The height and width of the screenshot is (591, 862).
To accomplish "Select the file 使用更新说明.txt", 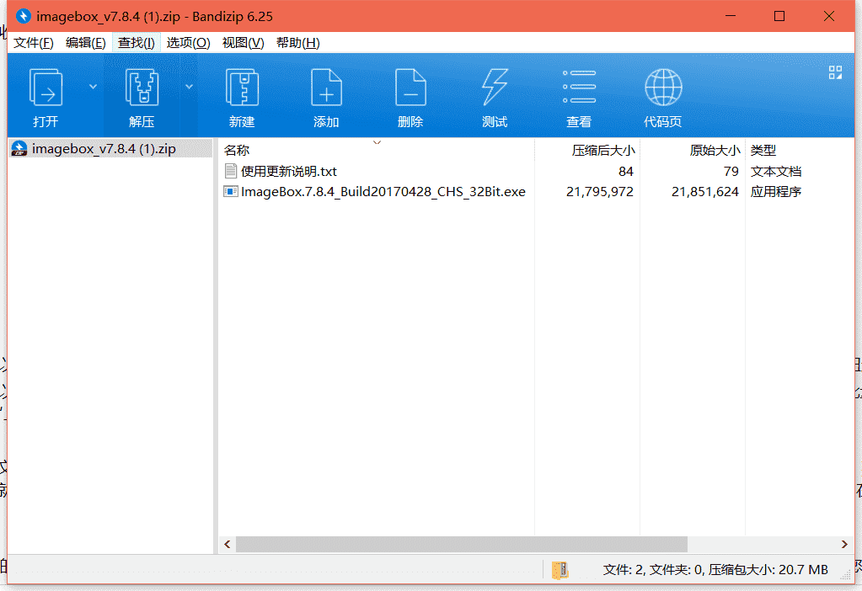I will tap(289, 172).
